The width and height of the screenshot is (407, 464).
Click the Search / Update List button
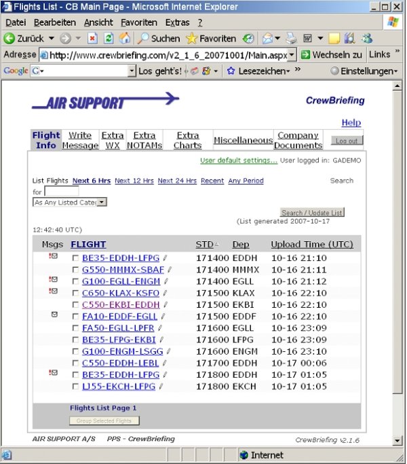pos(312,213)
